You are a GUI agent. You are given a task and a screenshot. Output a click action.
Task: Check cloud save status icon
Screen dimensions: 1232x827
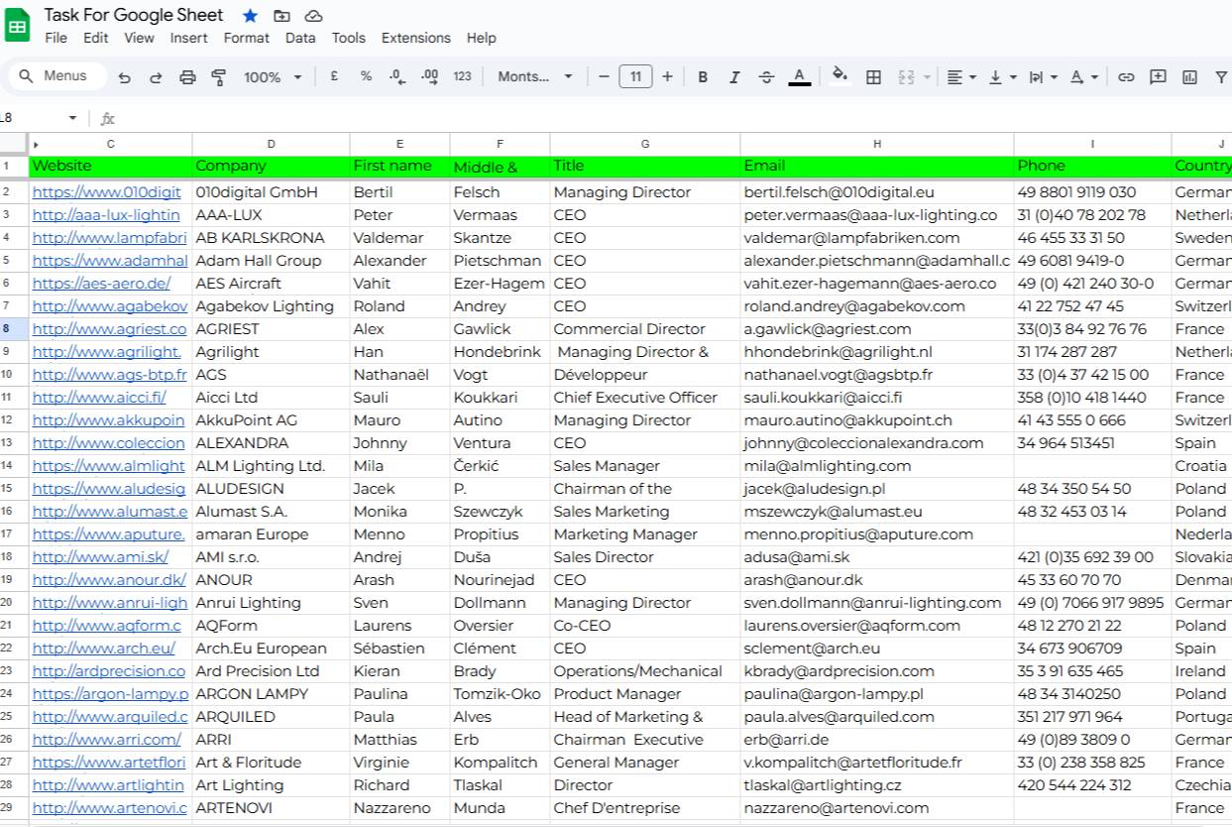313,16
